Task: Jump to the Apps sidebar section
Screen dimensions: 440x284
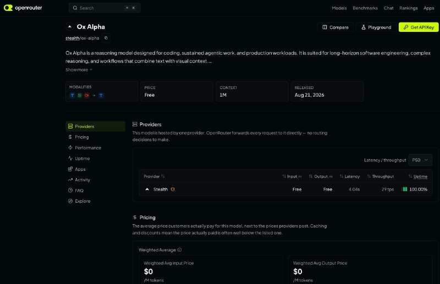Action: point(95,169)
